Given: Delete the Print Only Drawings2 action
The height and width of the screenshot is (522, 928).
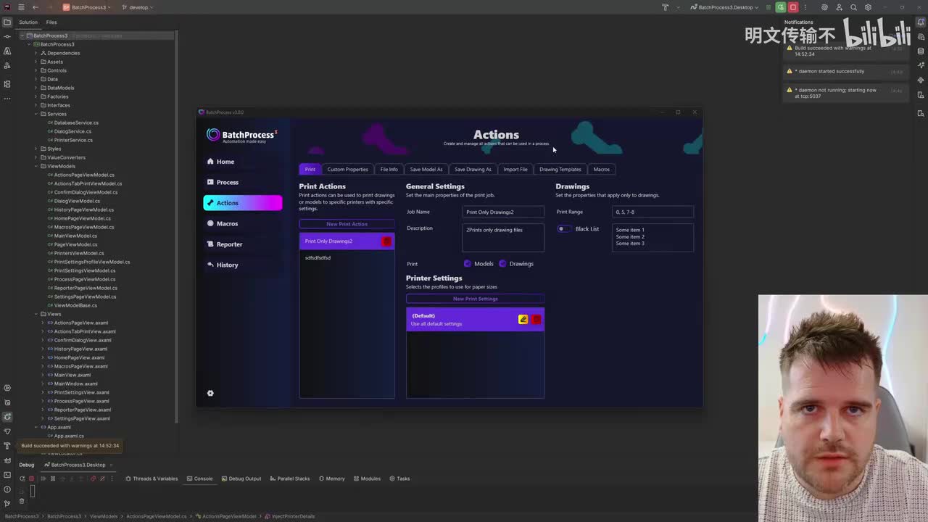Looking at the screenshot, I should 386,241.
